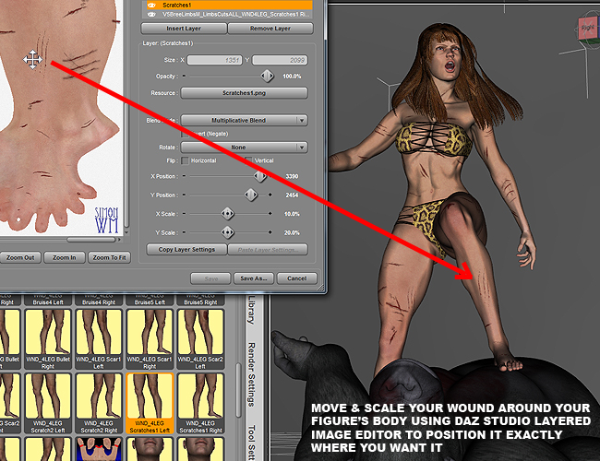Enable the Invert (Negate) checkbox
600x461 pixels.
point(186,134)
